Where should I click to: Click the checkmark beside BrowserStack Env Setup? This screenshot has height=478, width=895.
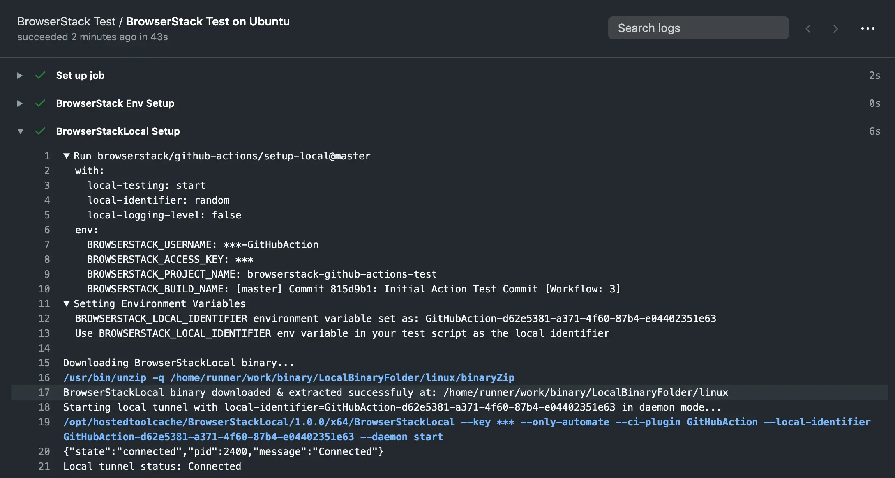(40, 103)
